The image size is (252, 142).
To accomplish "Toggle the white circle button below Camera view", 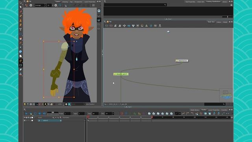I will (x=66, y=104).
